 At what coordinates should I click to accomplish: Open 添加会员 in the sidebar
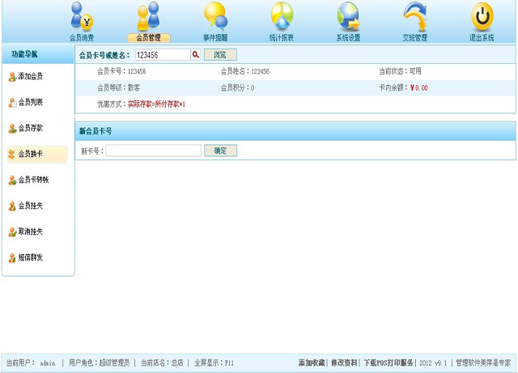(30, 77)
